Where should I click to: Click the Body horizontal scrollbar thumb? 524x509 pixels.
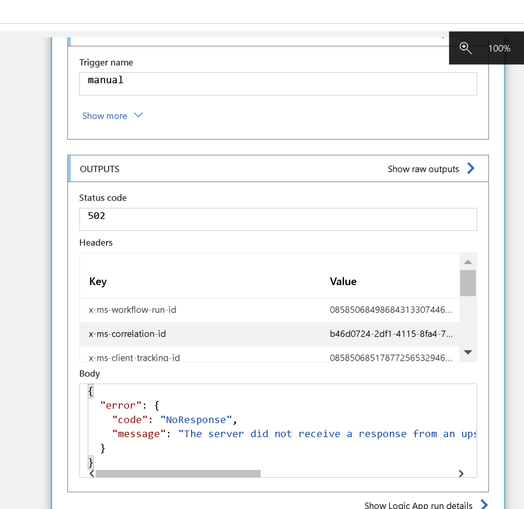pyautogui.click(x=178, y=474)
